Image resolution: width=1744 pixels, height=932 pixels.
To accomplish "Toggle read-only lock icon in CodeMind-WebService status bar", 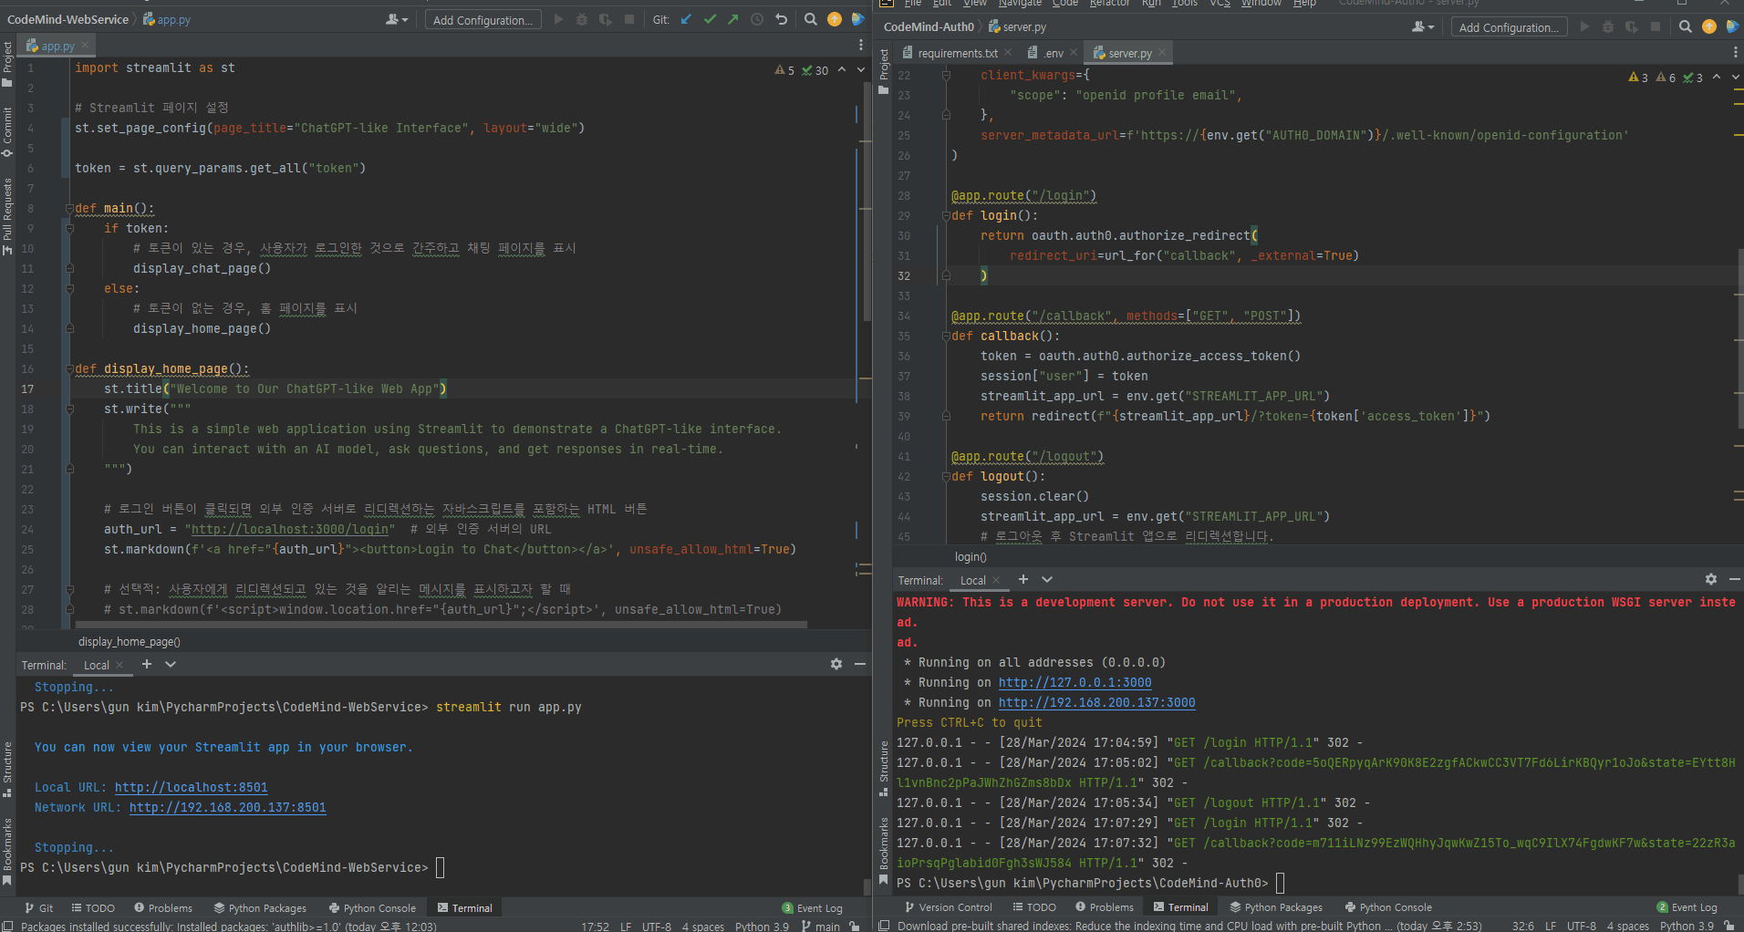I will pyautogui.click(x=854, y=926).
